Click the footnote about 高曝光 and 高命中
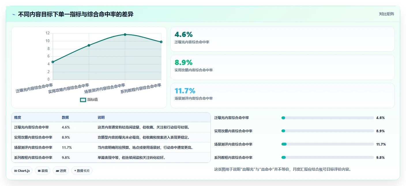 [x=283, y=169]
